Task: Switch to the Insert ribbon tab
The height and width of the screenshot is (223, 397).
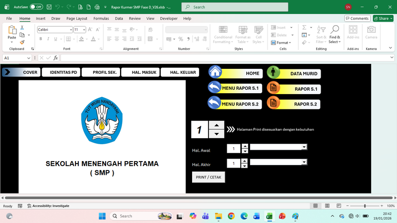Action: 41,18
